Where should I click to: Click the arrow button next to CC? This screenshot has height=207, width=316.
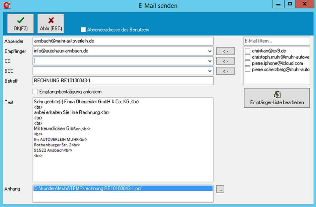pos(225,61)
